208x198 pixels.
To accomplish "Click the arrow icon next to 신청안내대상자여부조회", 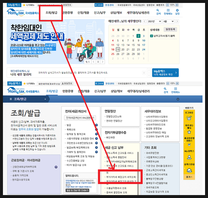I will pos(56,167).
